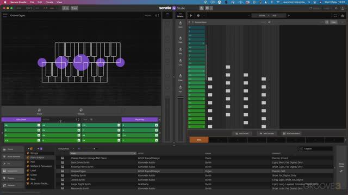This screenshot has height=195, width=348.
Task: Select the Drums library category
Action: point(13,149)
